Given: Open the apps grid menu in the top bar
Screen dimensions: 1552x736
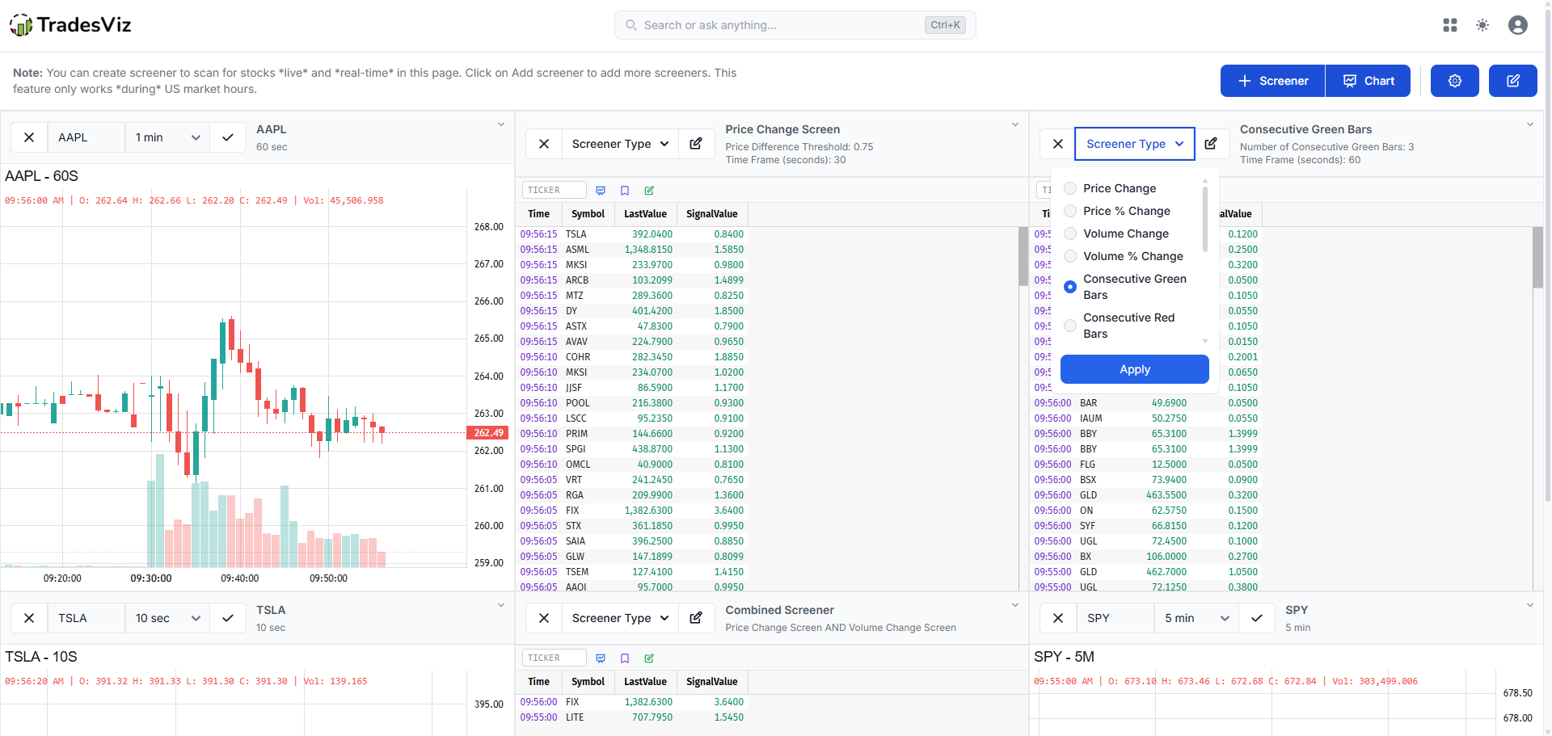Looking at the screenshot, I should (1450, 25).
